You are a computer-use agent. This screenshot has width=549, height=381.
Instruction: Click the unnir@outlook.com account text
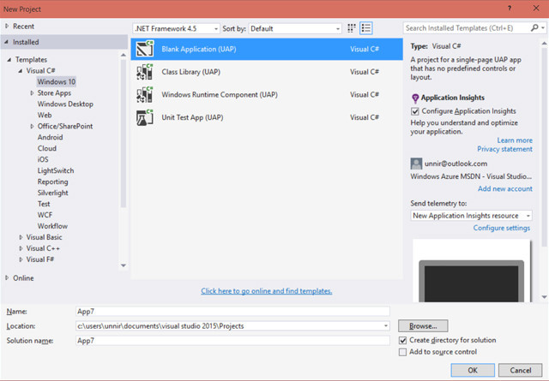point(455,164)
